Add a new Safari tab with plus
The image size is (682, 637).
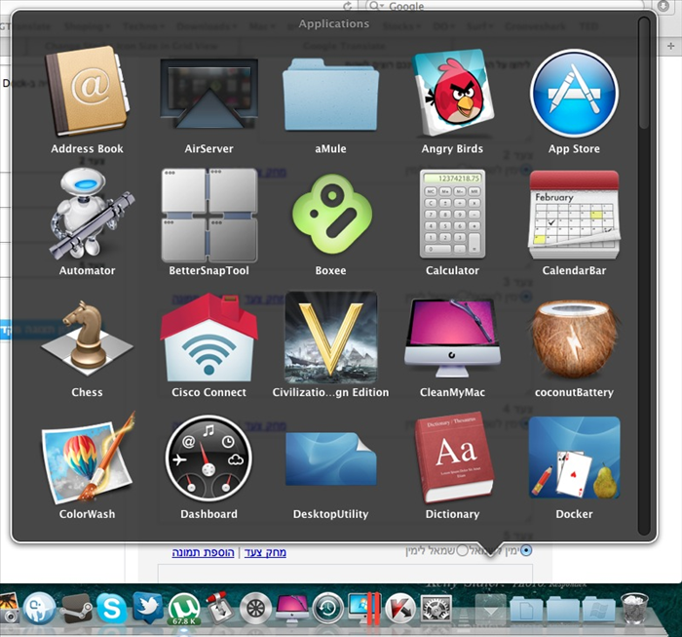[x=670, y=46]
